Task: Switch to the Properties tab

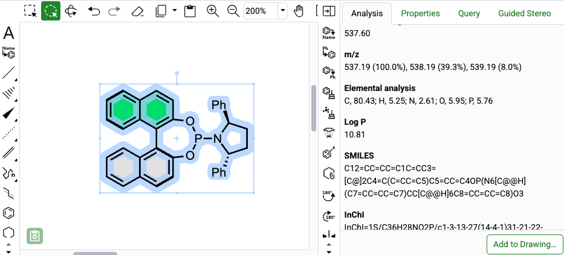Action: pyautogui.click(x=420, y=13)
